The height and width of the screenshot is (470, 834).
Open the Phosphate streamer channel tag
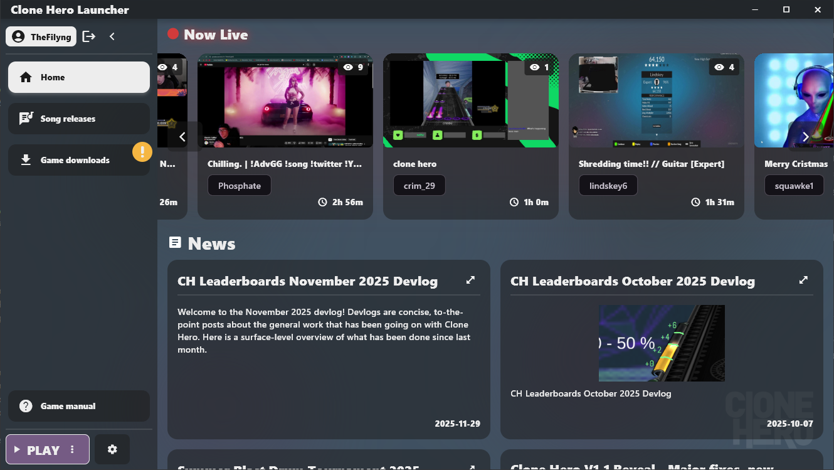pyautogui.click(x=240, y=186)
